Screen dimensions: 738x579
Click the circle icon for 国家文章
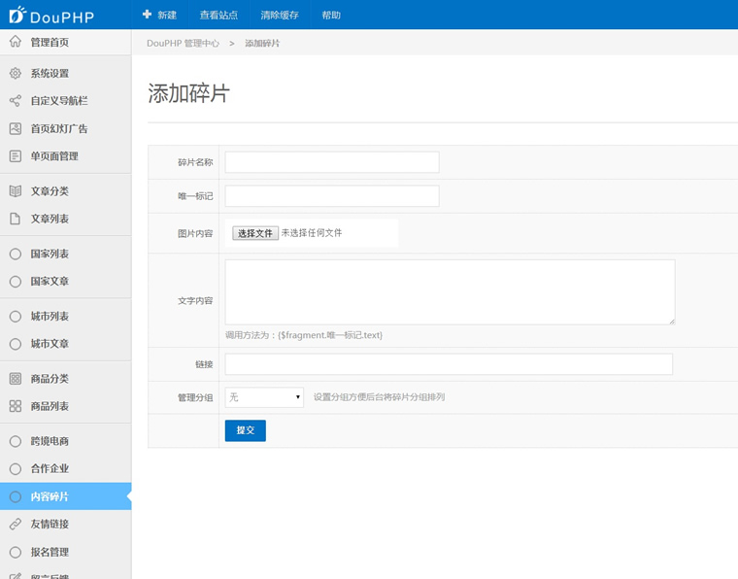click(x=16, y=282)
